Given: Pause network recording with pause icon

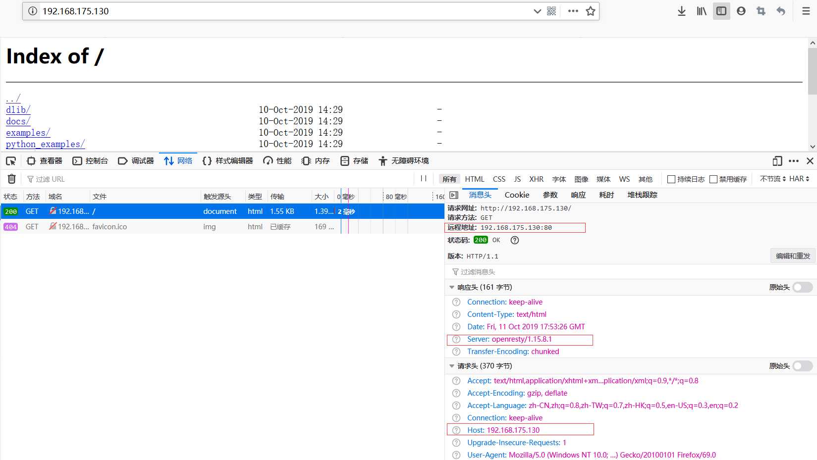Looking at the screenshot, I should click(x=424, y=179).
